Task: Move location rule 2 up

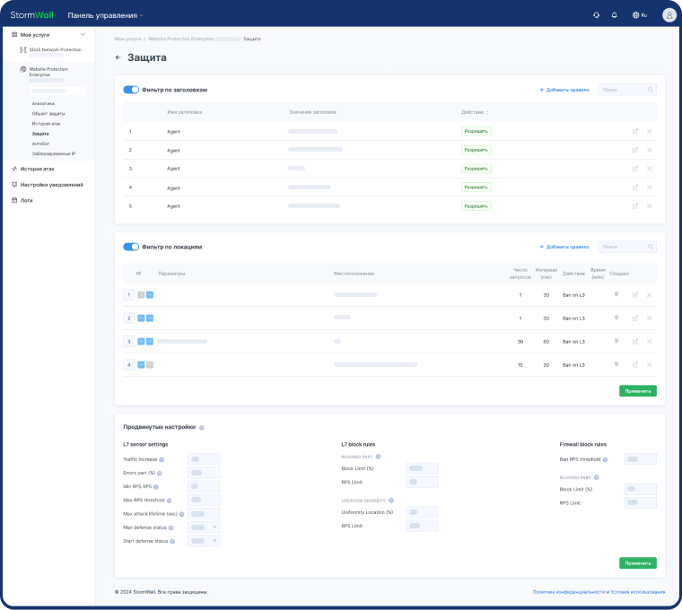Action: click(141, 318)
